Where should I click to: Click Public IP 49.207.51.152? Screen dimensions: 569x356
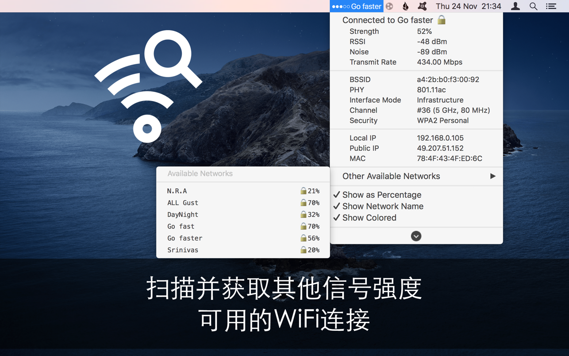pyautogui.click(x=441, y=148)
